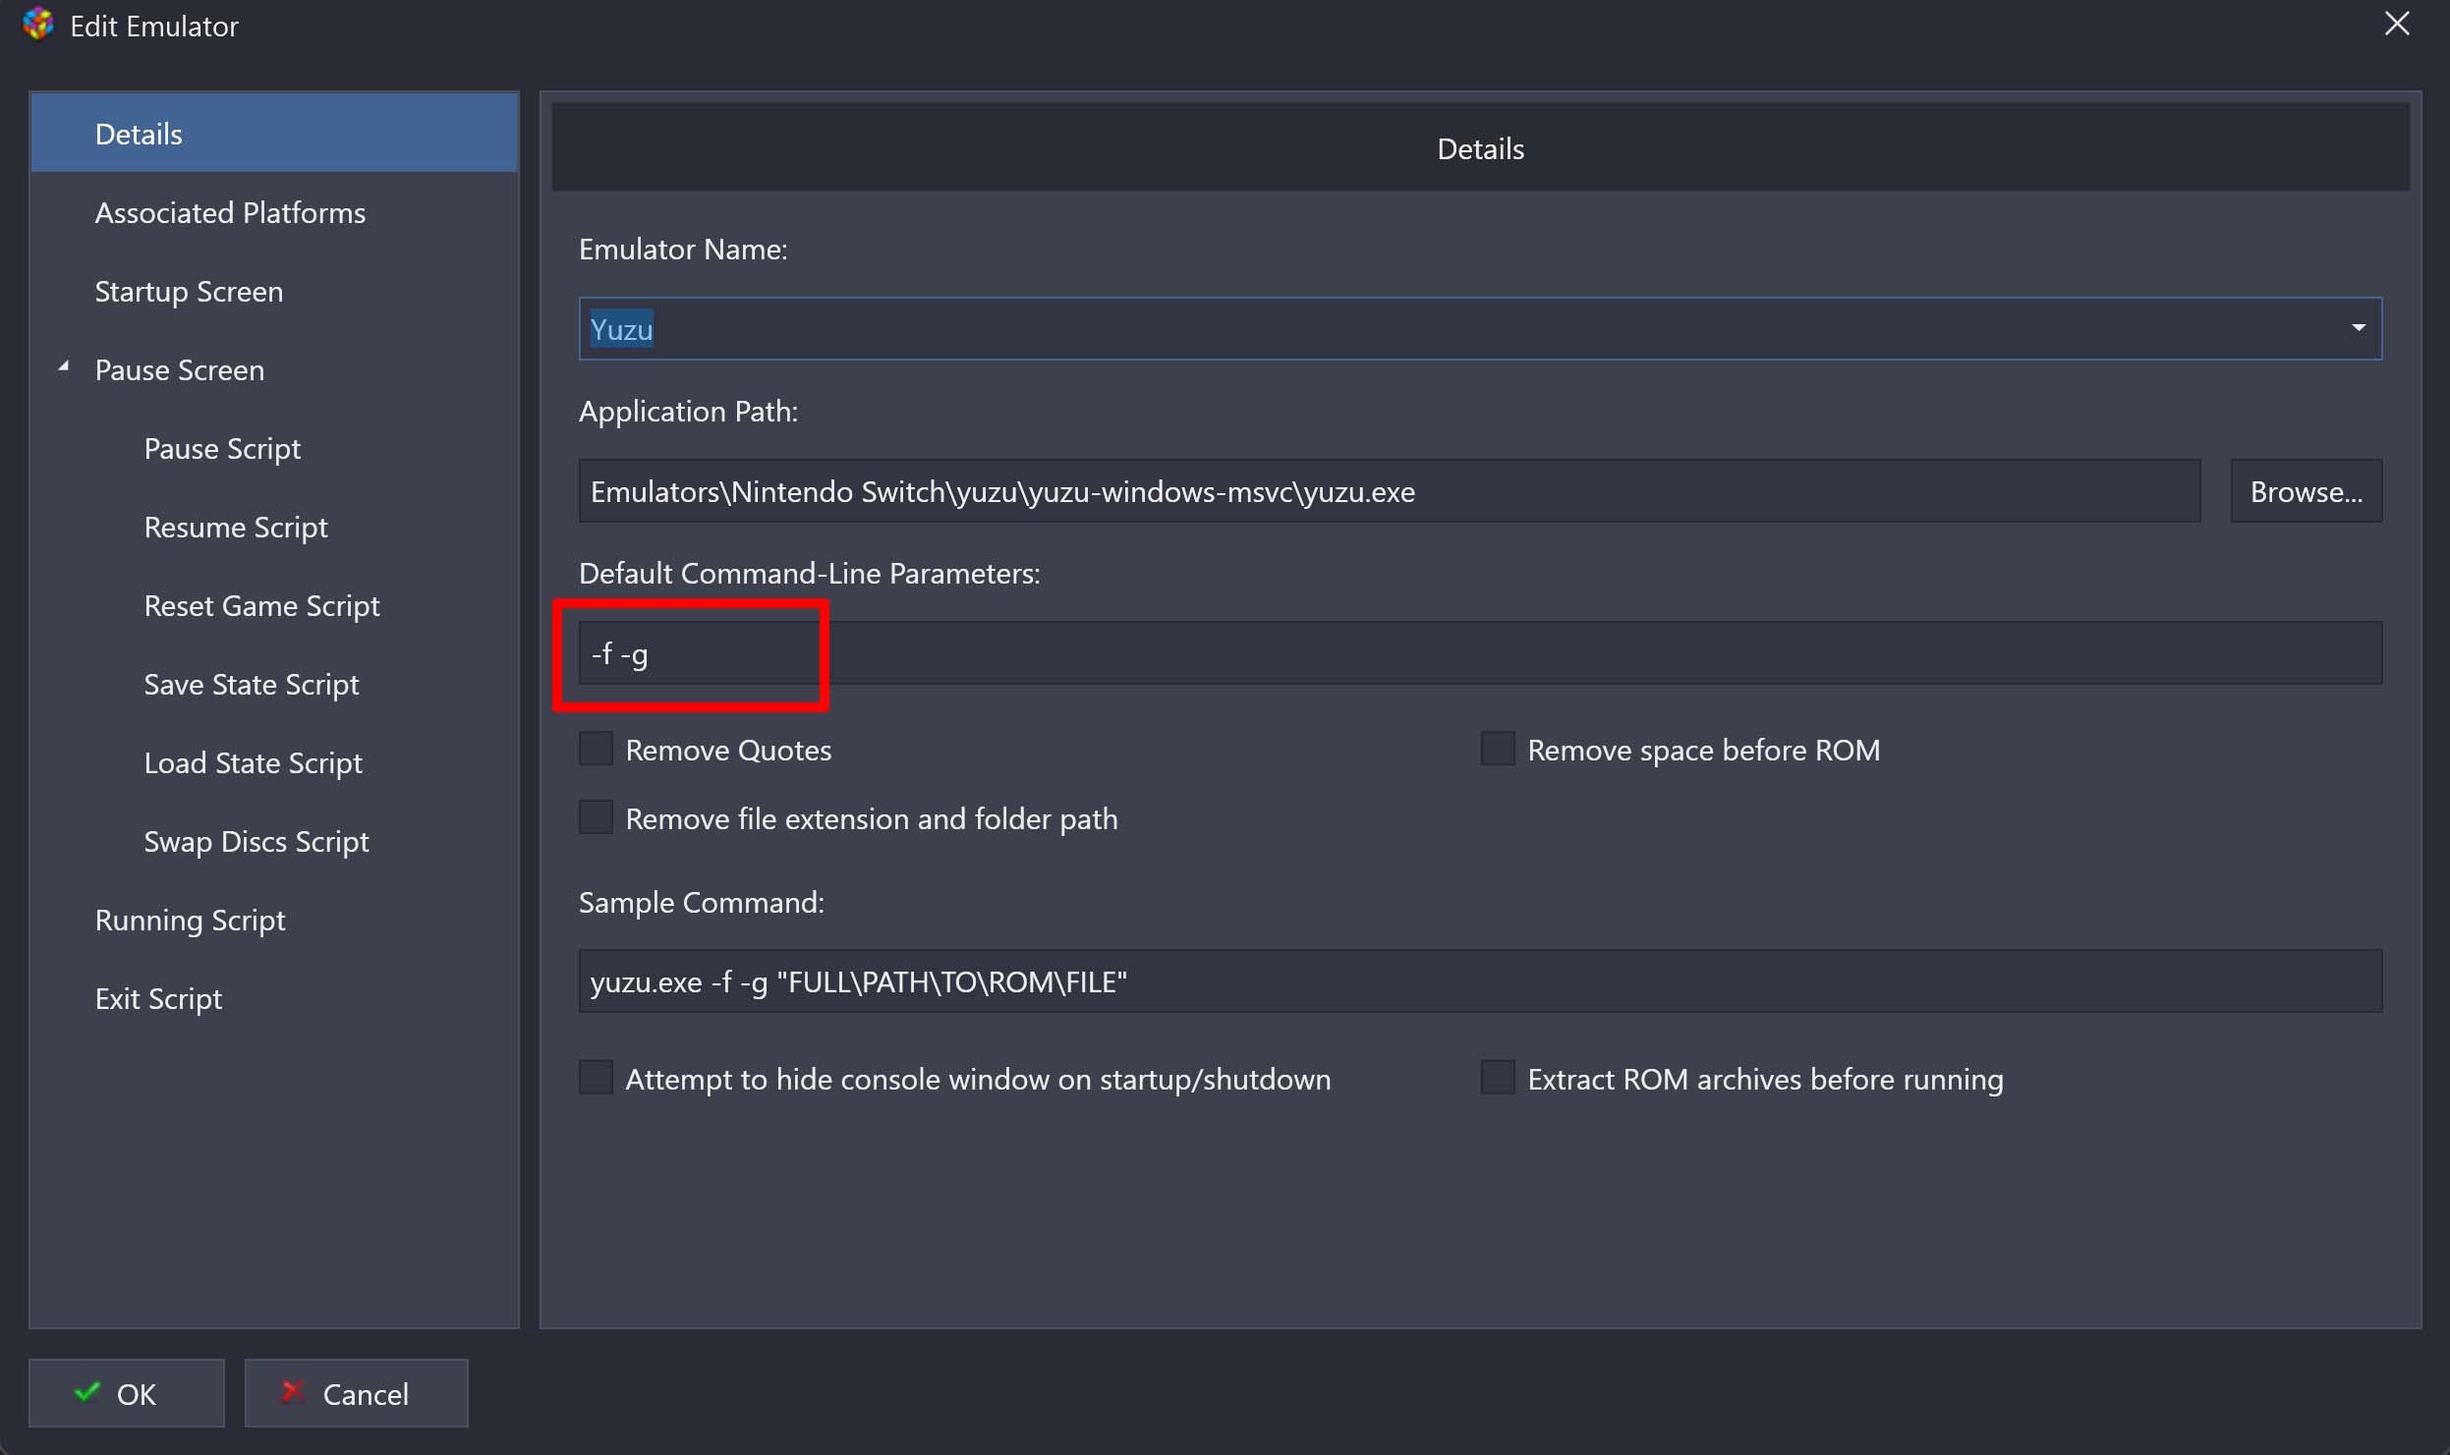Enable Remove file extension and folder path
This screenshot has height=1455, width=2450.
tap(596, 817)
